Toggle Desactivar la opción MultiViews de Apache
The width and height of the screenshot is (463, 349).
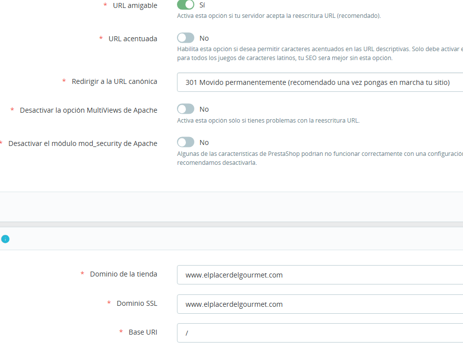185,109
